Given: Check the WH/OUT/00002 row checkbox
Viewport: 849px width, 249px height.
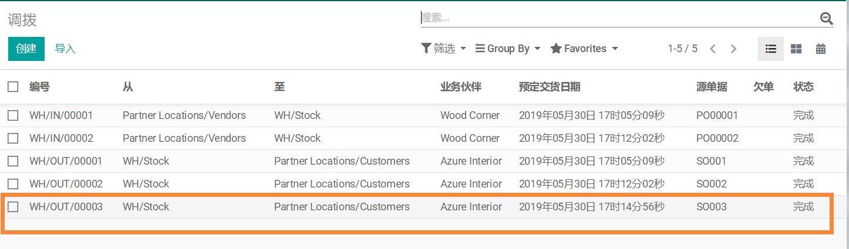Looking at the screenshot, I should click(x=13, y=184).
